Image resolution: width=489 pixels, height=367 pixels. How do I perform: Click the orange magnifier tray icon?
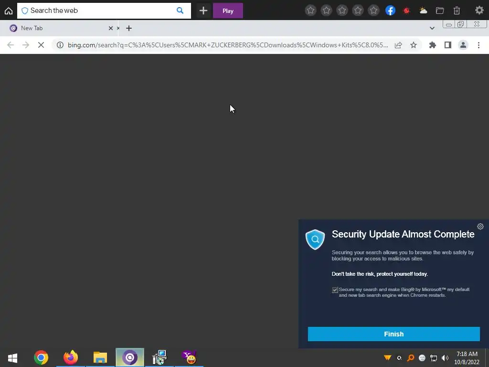pyautogui.click(x=411, y=358)
